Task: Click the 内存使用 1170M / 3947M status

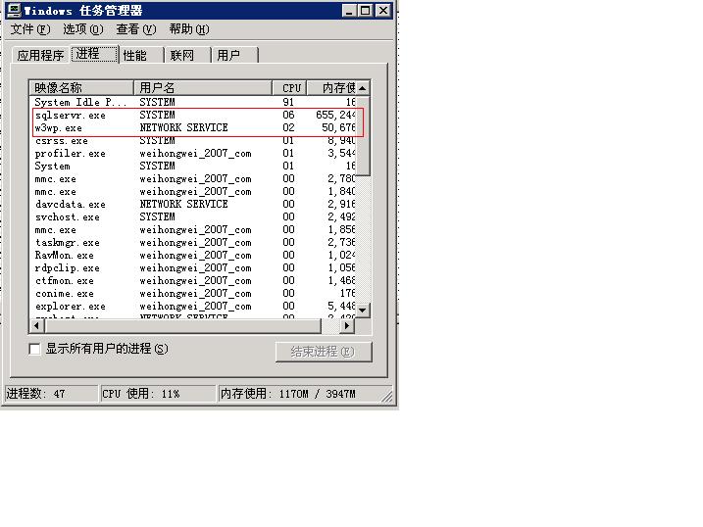Action: (304, 394)
